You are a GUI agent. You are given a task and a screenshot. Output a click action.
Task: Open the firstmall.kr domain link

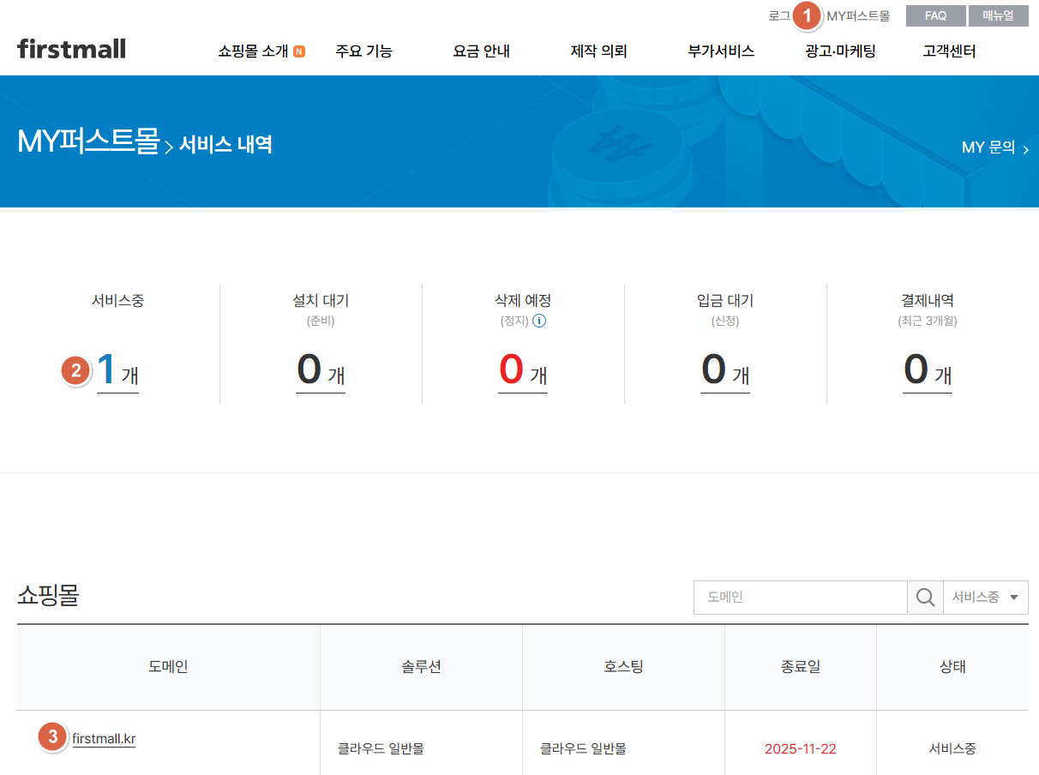[x=104, y=738]
